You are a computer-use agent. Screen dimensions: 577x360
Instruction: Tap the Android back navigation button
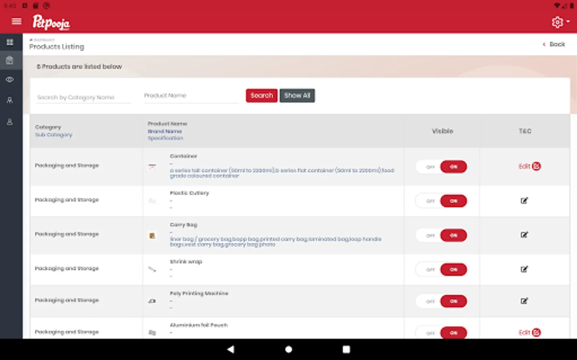[230, 349]
